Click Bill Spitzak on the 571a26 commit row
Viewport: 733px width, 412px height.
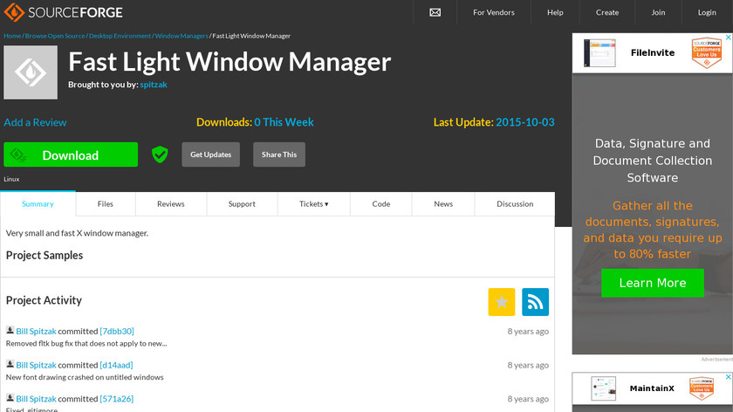click(36, 399)
